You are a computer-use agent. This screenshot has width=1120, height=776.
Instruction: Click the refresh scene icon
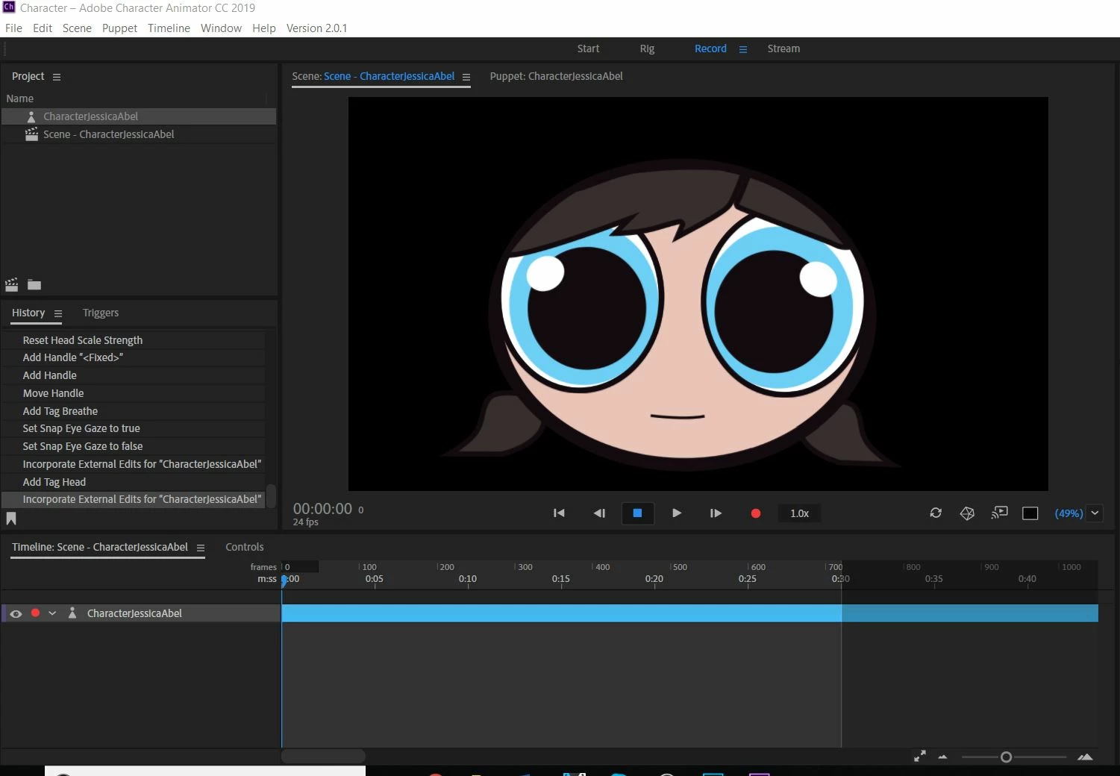[x=936, y=513]
